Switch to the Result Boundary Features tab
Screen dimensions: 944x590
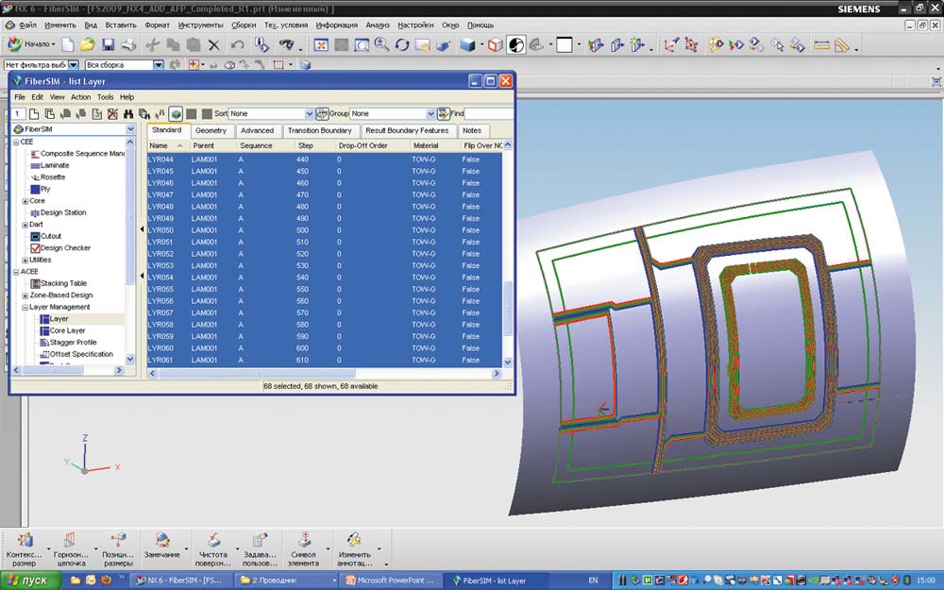407,130
